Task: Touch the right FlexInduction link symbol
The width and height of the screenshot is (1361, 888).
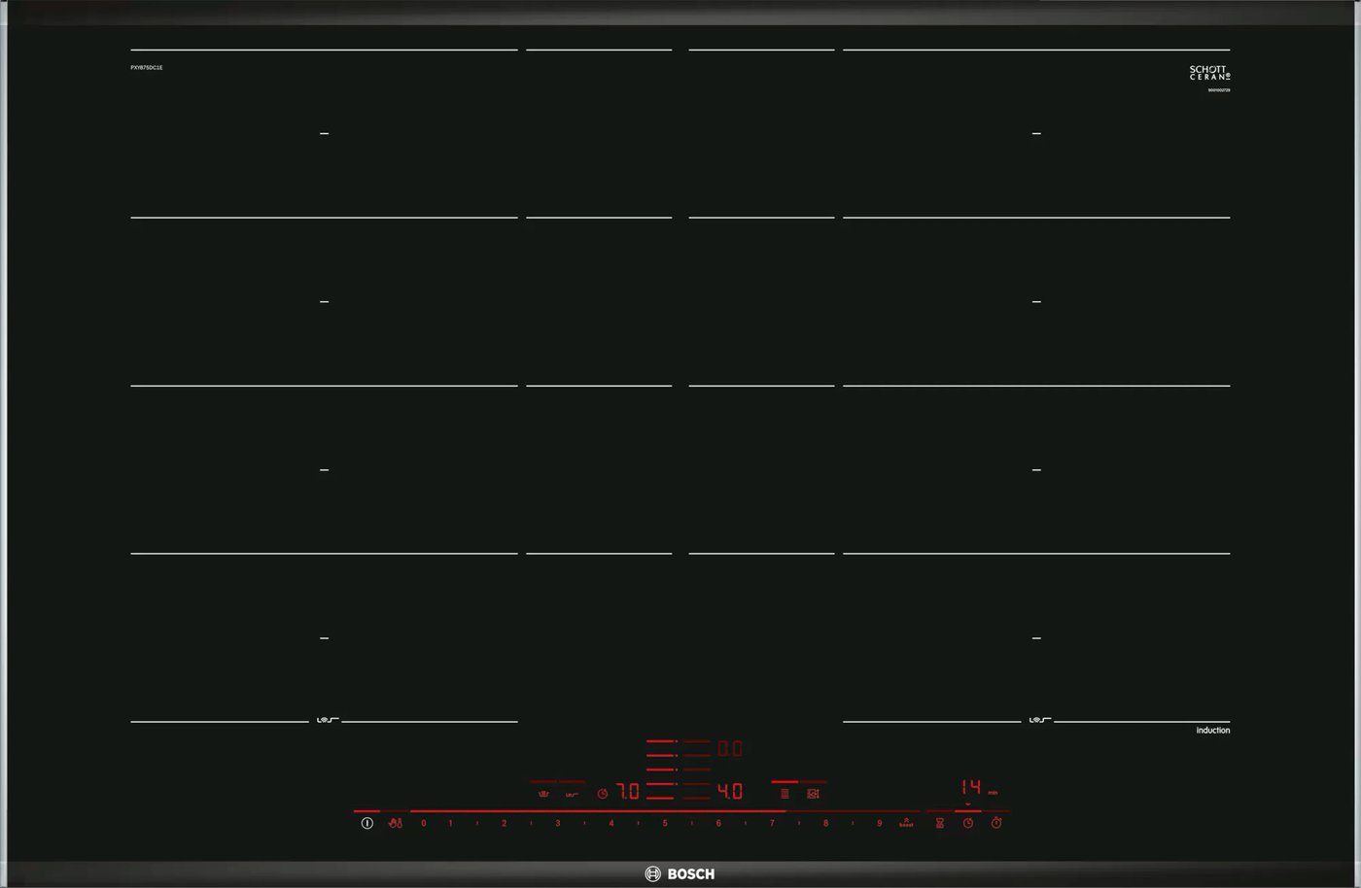Action: 1039,720
